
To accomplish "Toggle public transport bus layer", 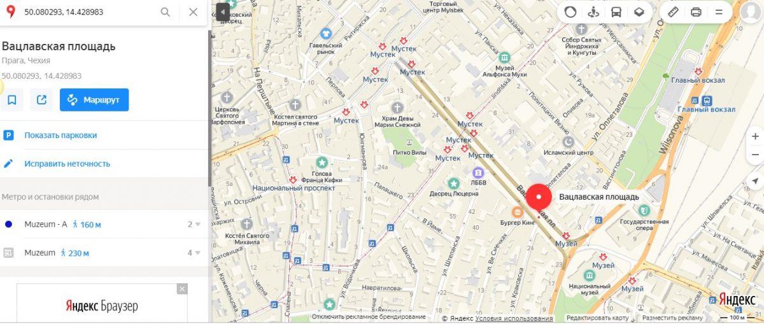I will tap(616, 11).
